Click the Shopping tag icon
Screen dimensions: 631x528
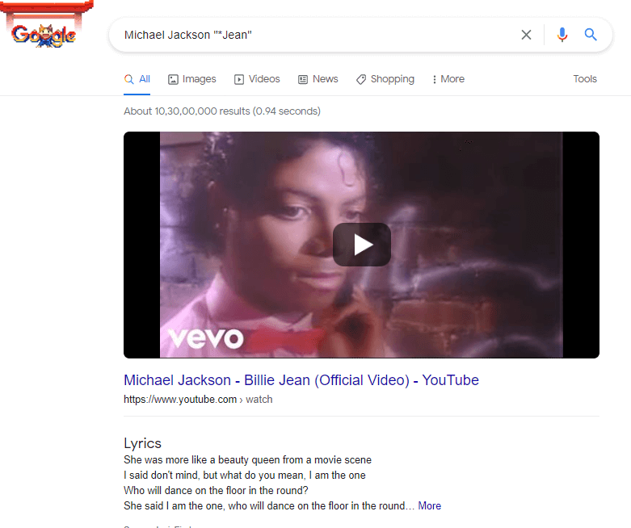click(x=361, y=80)
